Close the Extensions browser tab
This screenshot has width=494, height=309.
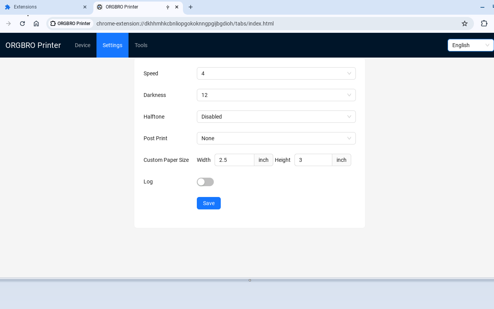tap(85, 7)
